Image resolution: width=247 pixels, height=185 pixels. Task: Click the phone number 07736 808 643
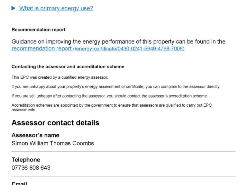pos(31,168)
